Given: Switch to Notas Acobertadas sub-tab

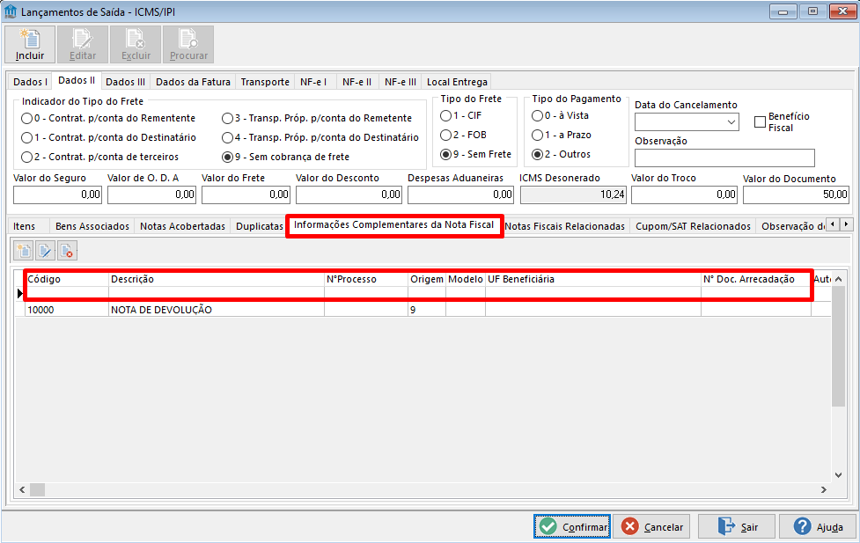Looking at the screenshot, I should tap(182, 226).
